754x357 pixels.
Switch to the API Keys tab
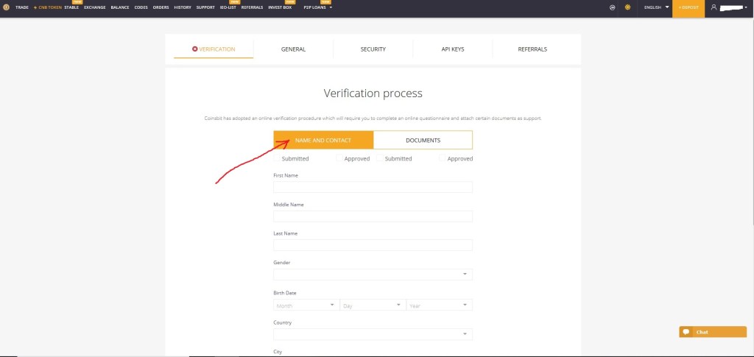[x=452, y=49]
